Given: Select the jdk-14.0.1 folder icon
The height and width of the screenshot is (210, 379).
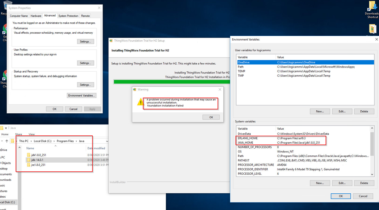Looking at the screenshot, I should (28, 160).
